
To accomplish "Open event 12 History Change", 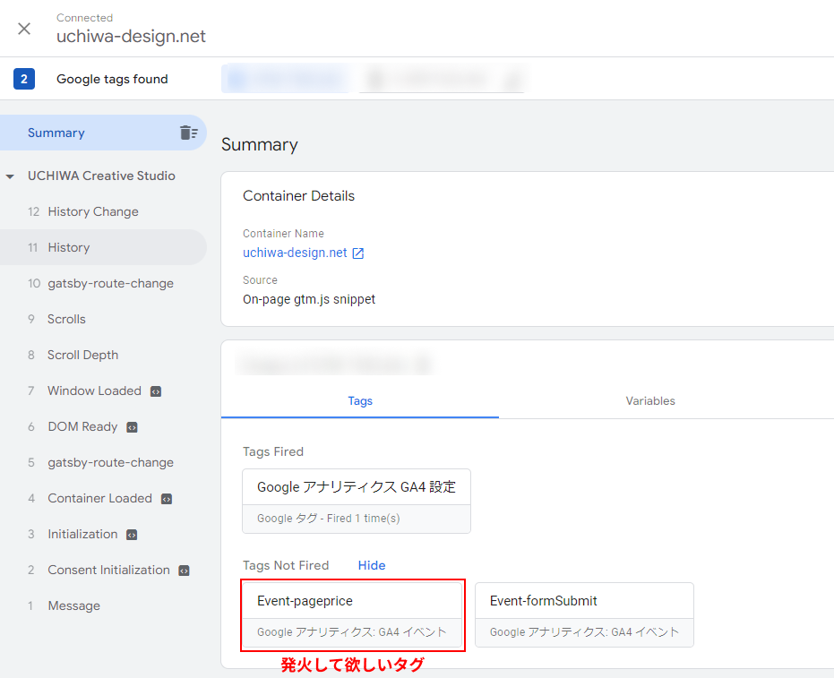I will pos(103,211).
